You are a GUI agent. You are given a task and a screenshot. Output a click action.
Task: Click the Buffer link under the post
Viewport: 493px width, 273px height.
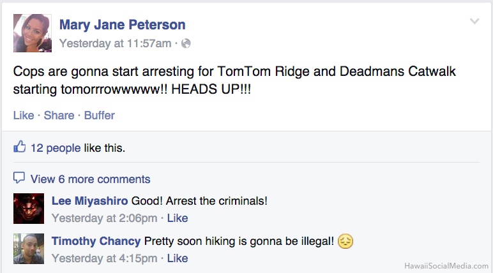[x=100, y=115]
